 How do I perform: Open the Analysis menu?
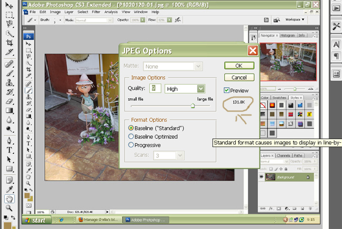coord(111,12)
